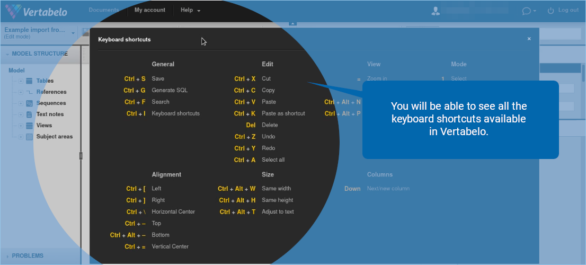Click the References connector icon
Viewport: 586px width, 265px height.
(x=29, y=92)
